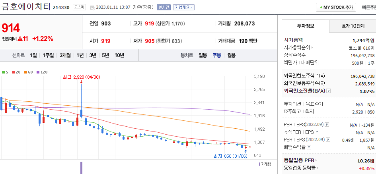Click the 전일 value 903

106,23
